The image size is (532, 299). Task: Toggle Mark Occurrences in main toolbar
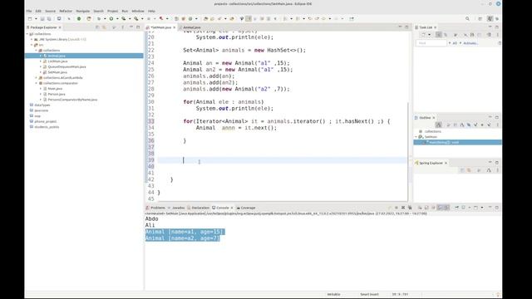[249, 18]
